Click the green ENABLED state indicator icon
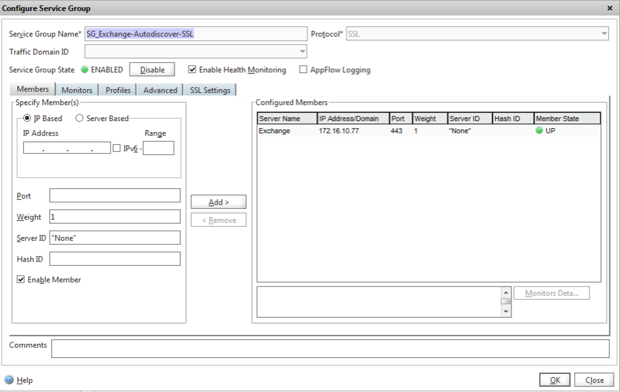This screenshot has height=392, width=620. 84,70
